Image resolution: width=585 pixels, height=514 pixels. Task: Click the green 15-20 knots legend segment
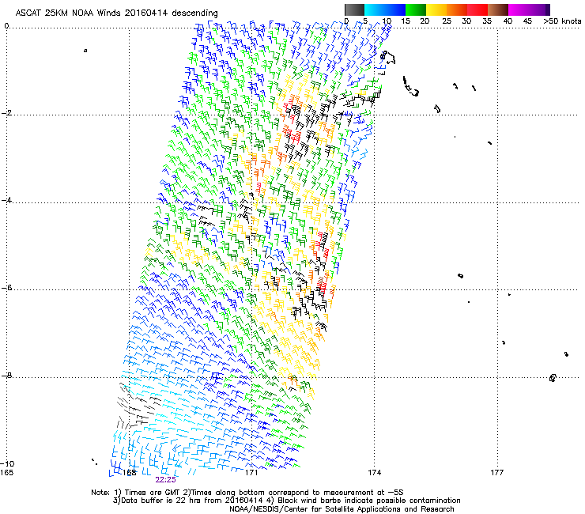pos(416,9)
